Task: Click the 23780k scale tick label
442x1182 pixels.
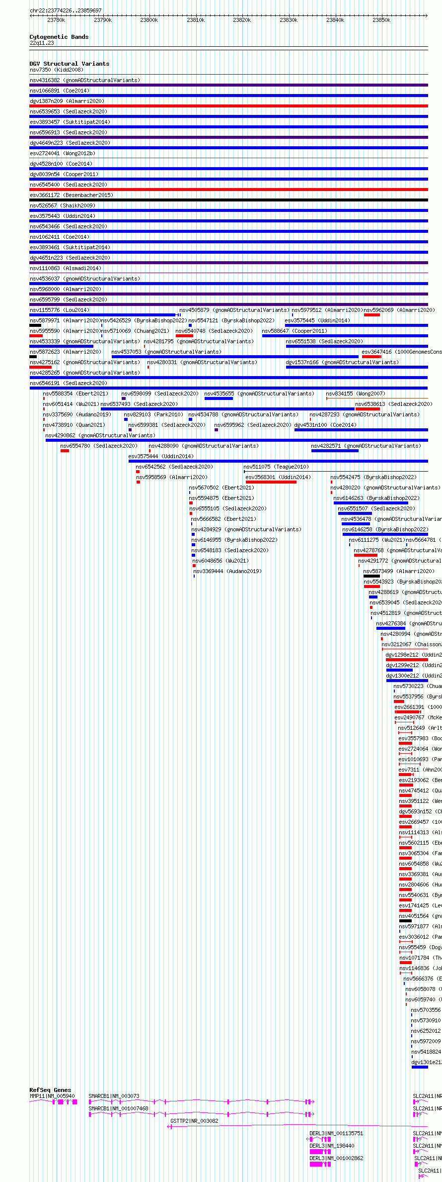Action: [x=56, y=20]
